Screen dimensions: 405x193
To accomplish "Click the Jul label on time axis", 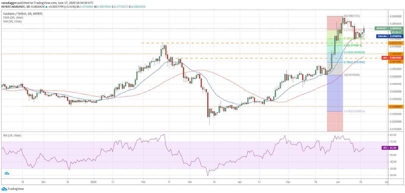I will (x=386, y=182).
